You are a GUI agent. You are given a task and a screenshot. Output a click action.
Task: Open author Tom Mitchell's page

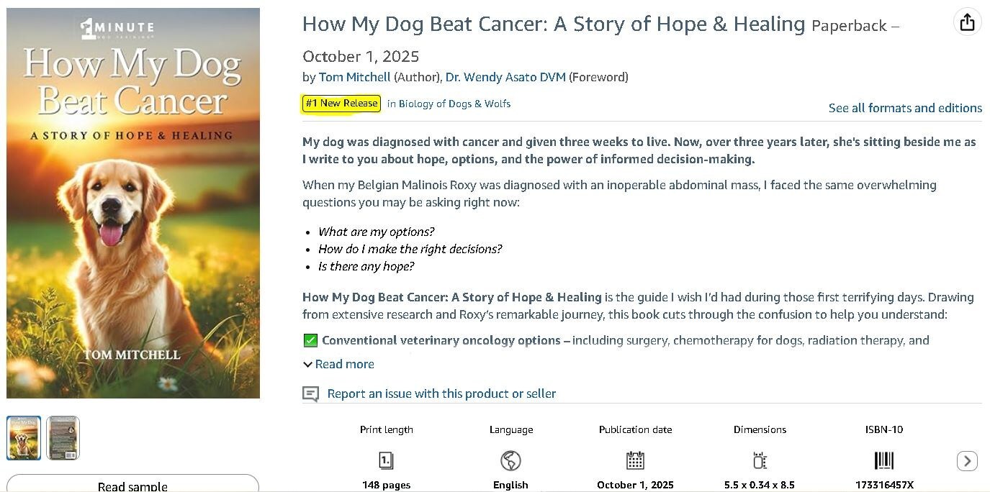(x=354, y=77)
